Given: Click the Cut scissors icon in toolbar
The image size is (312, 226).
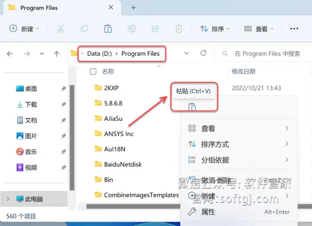Looking at the screenshot, I should point(61,29).
